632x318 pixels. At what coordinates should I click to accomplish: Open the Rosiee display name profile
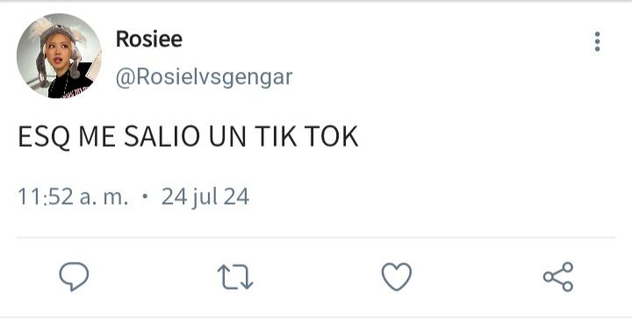(x=149, y=39)
